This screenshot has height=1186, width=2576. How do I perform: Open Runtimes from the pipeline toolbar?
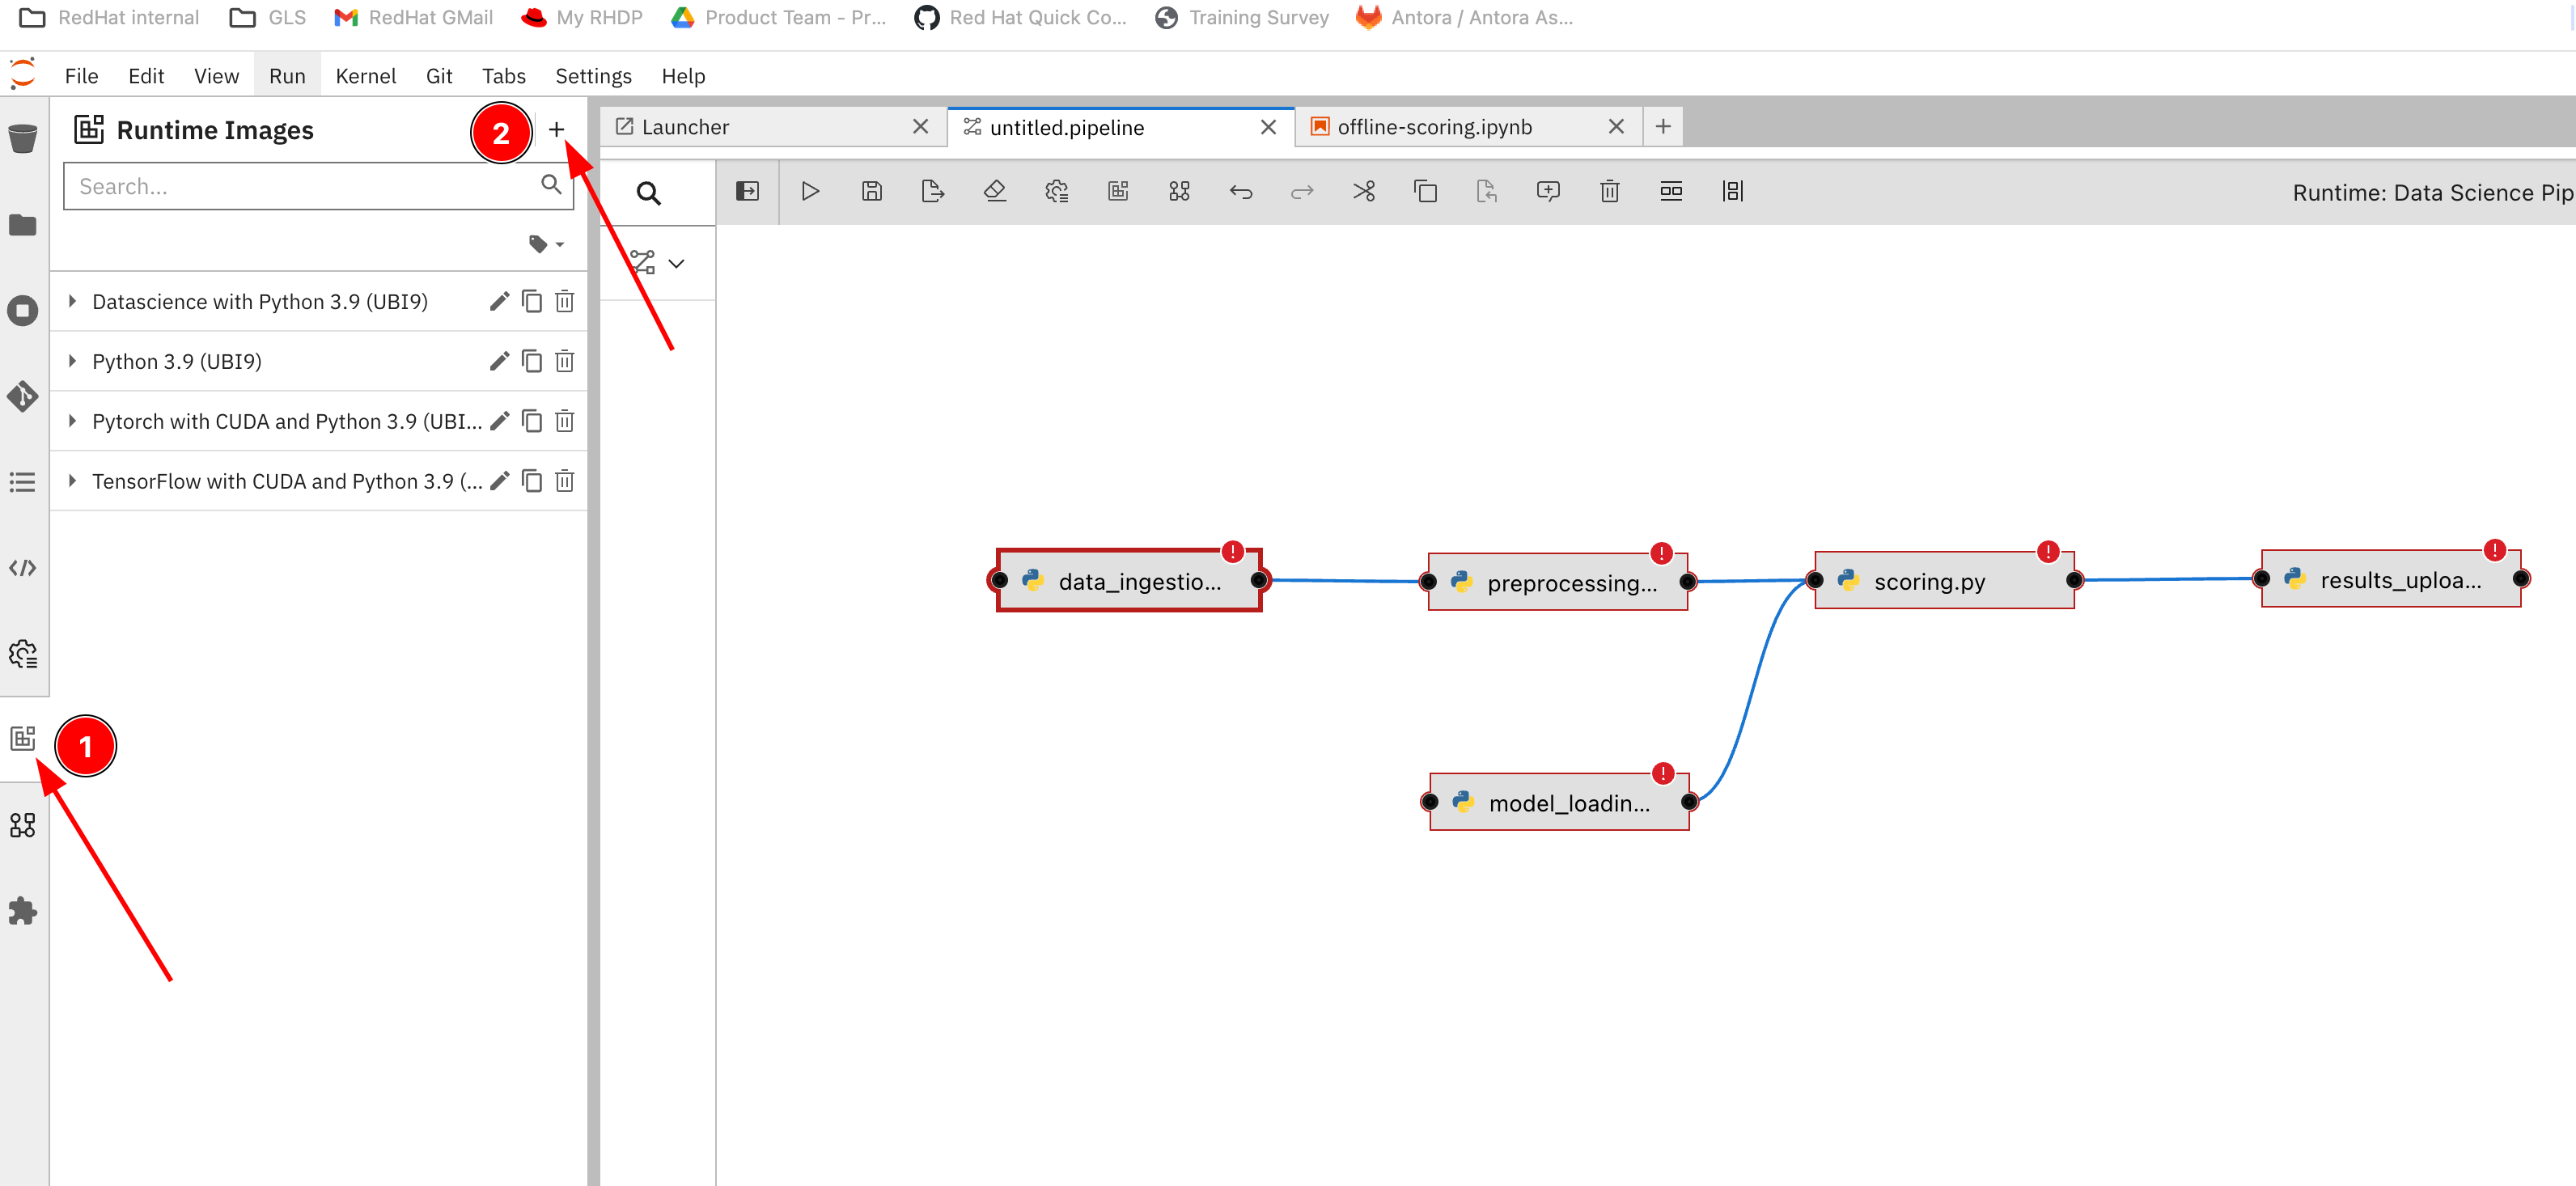point(1056,191)
